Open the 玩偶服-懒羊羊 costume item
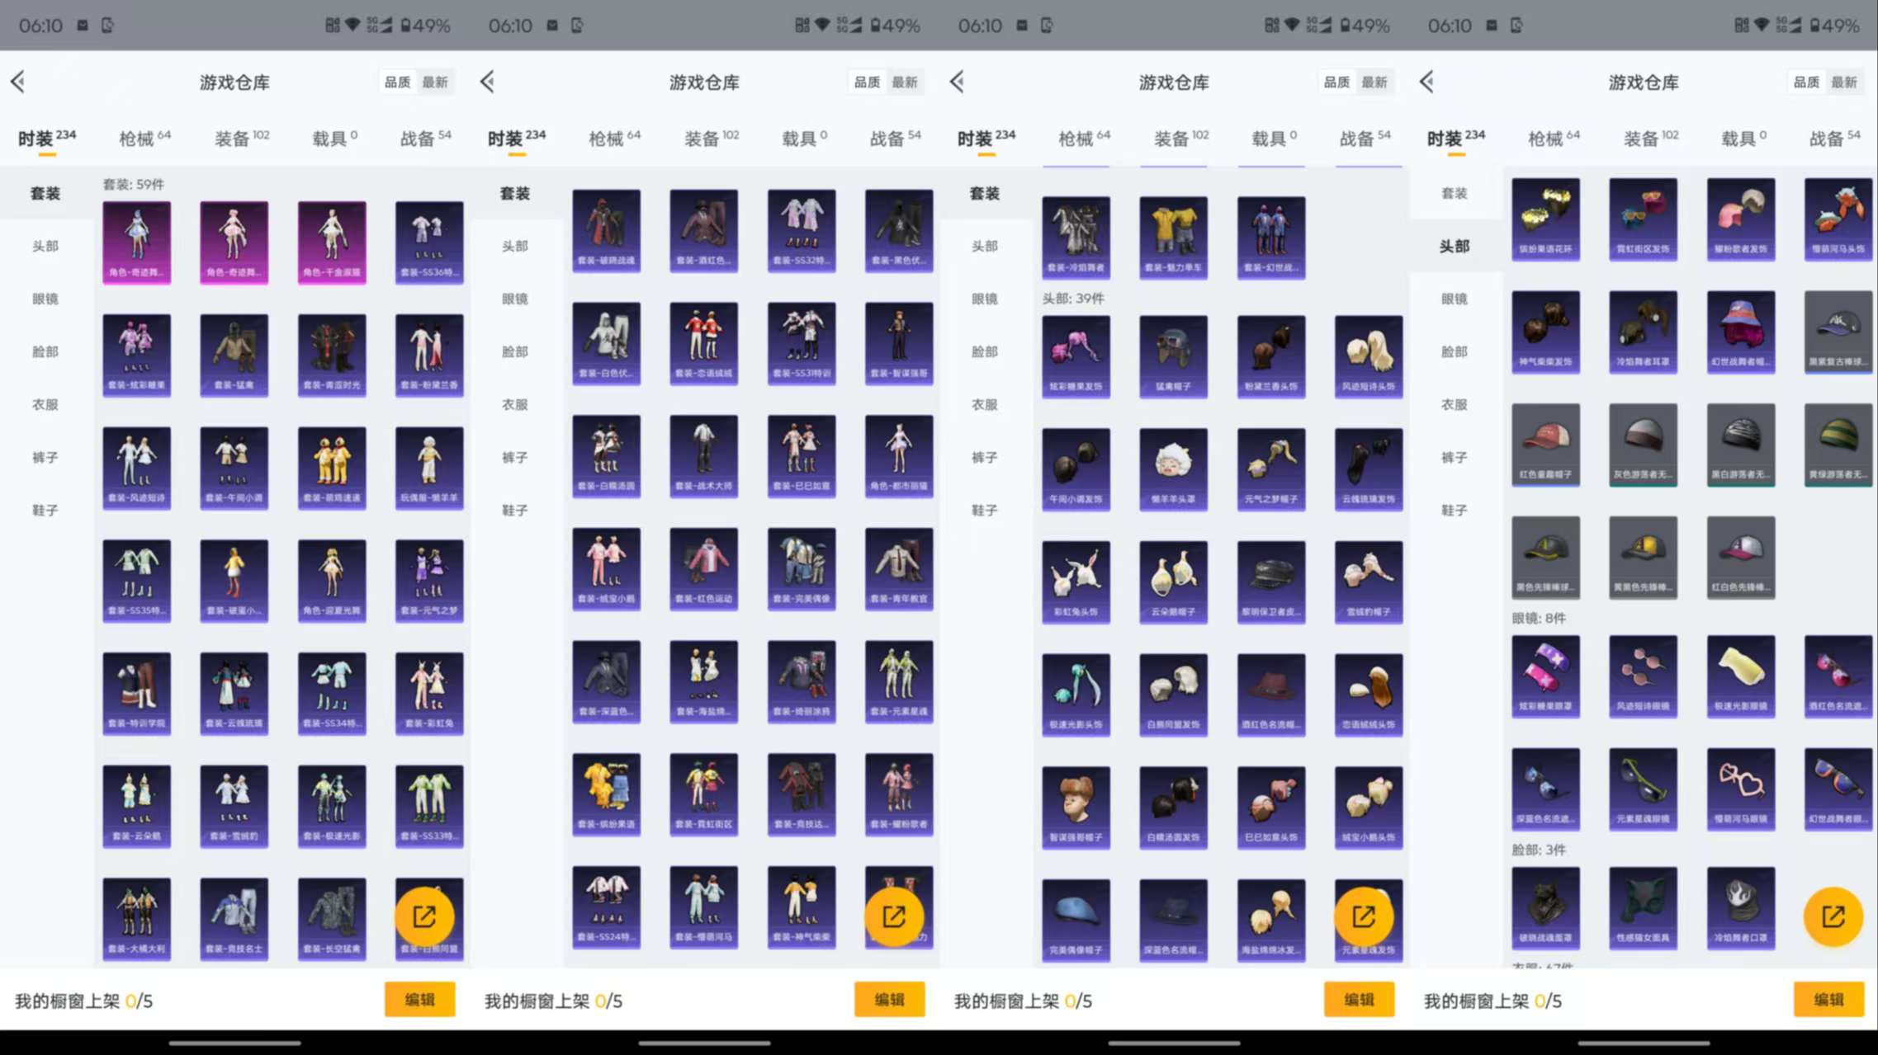The height and width of the screenshot is (1055, 1878). point(428,466)
